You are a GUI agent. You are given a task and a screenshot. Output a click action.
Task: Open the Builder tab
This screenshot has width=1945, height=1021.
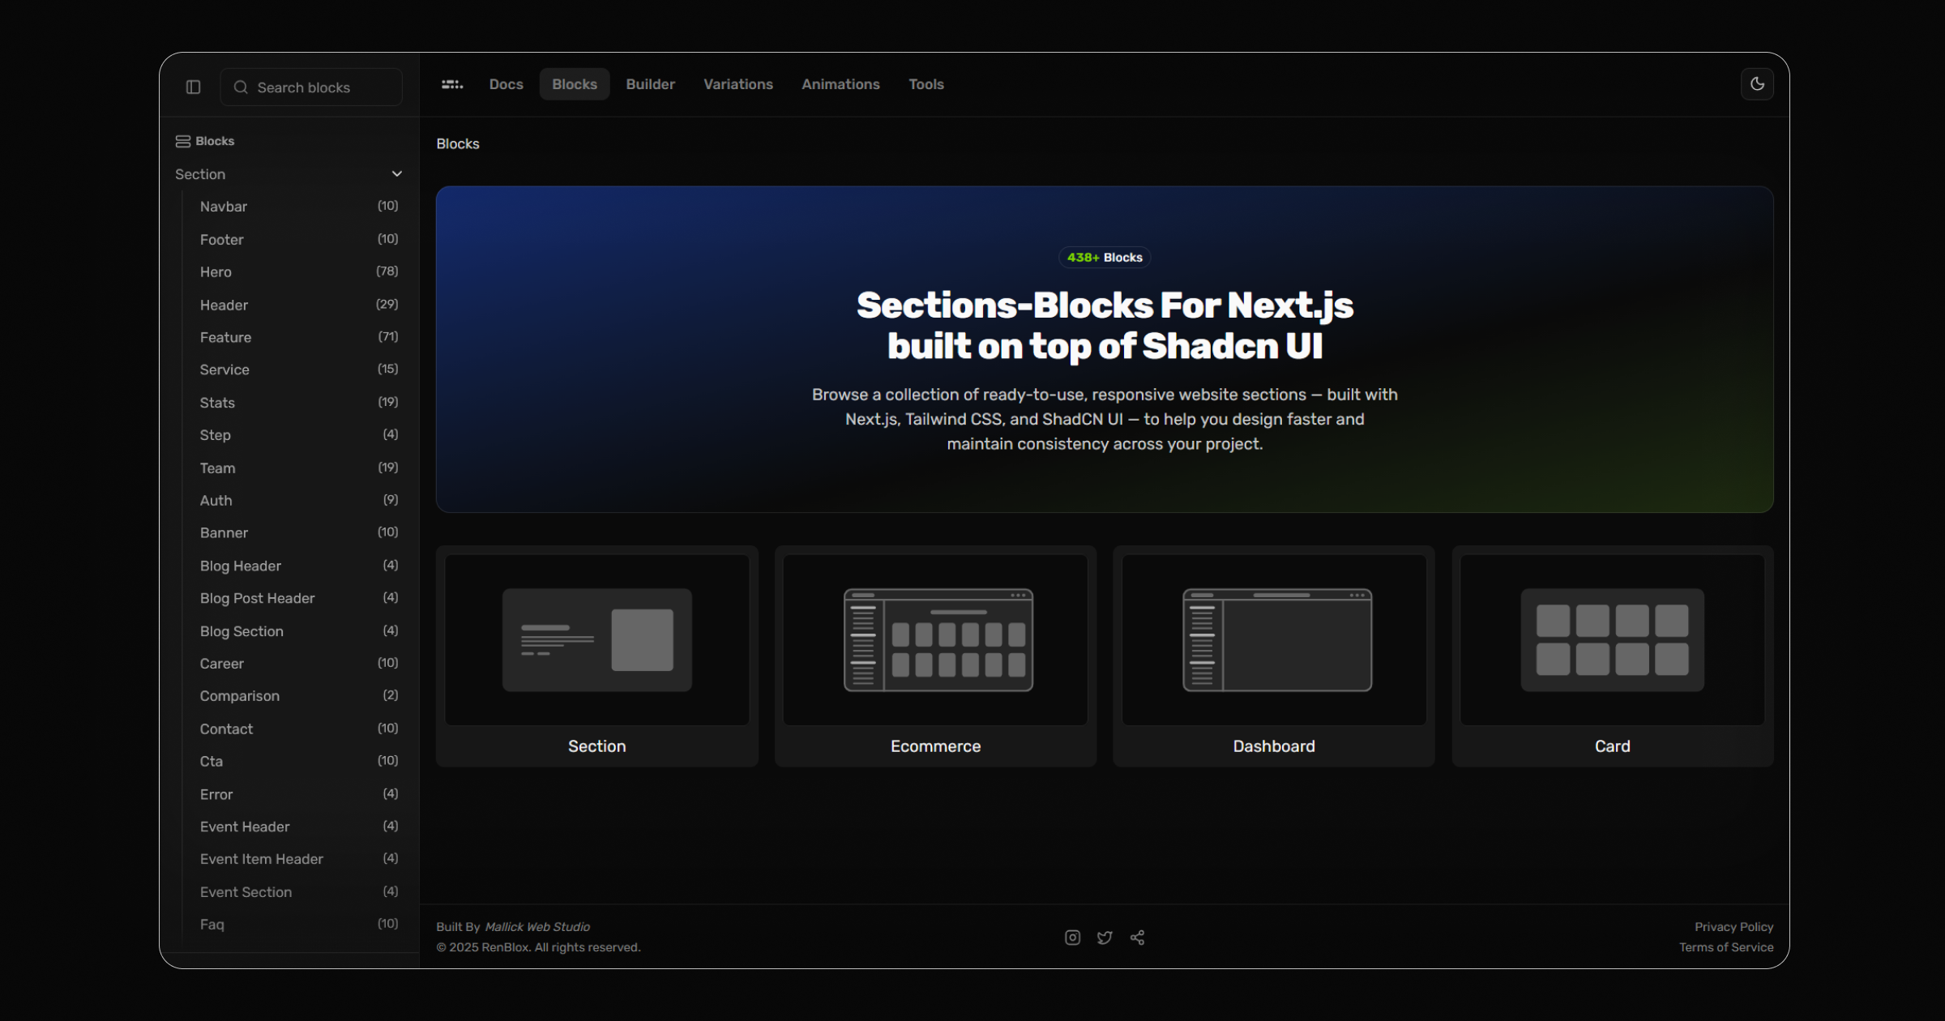pos(650,83)
